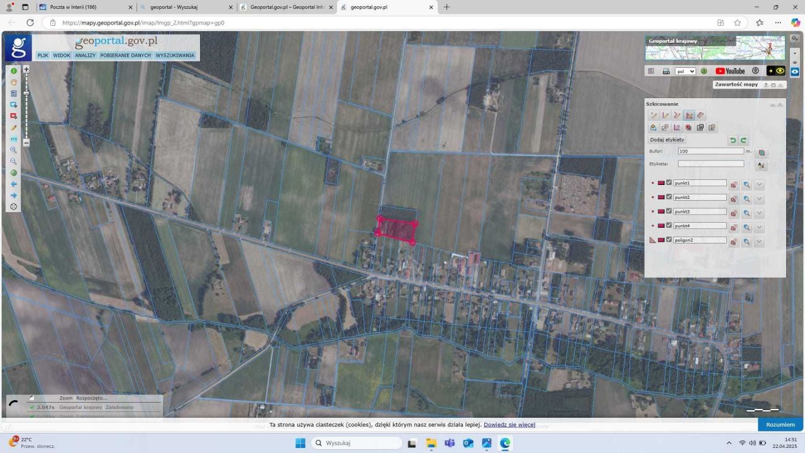Delete the punkt1 sketch object

coord(733,185)
